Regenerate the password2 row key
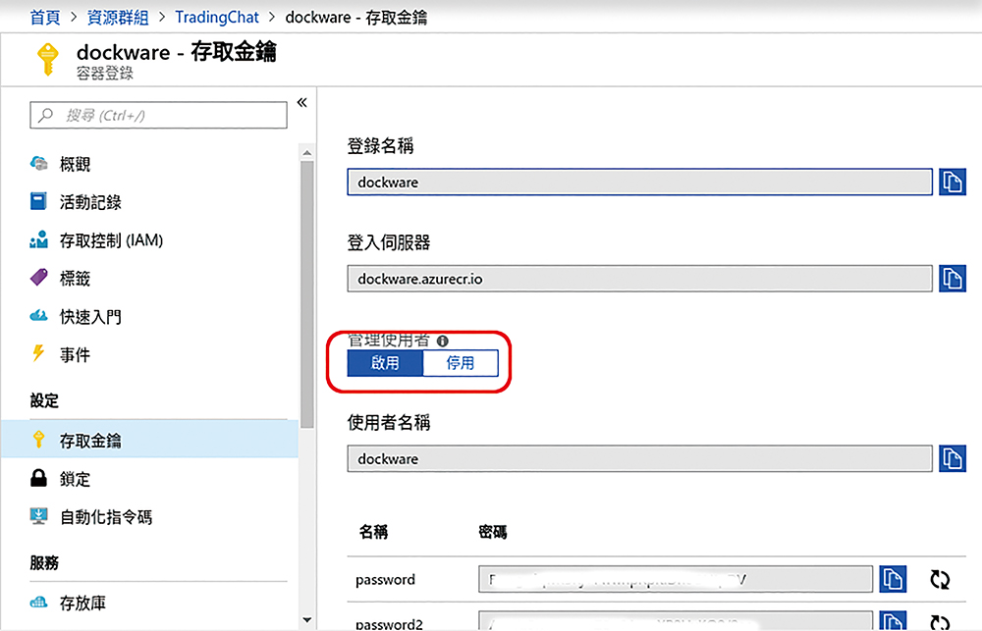 (x=940, y=622)
